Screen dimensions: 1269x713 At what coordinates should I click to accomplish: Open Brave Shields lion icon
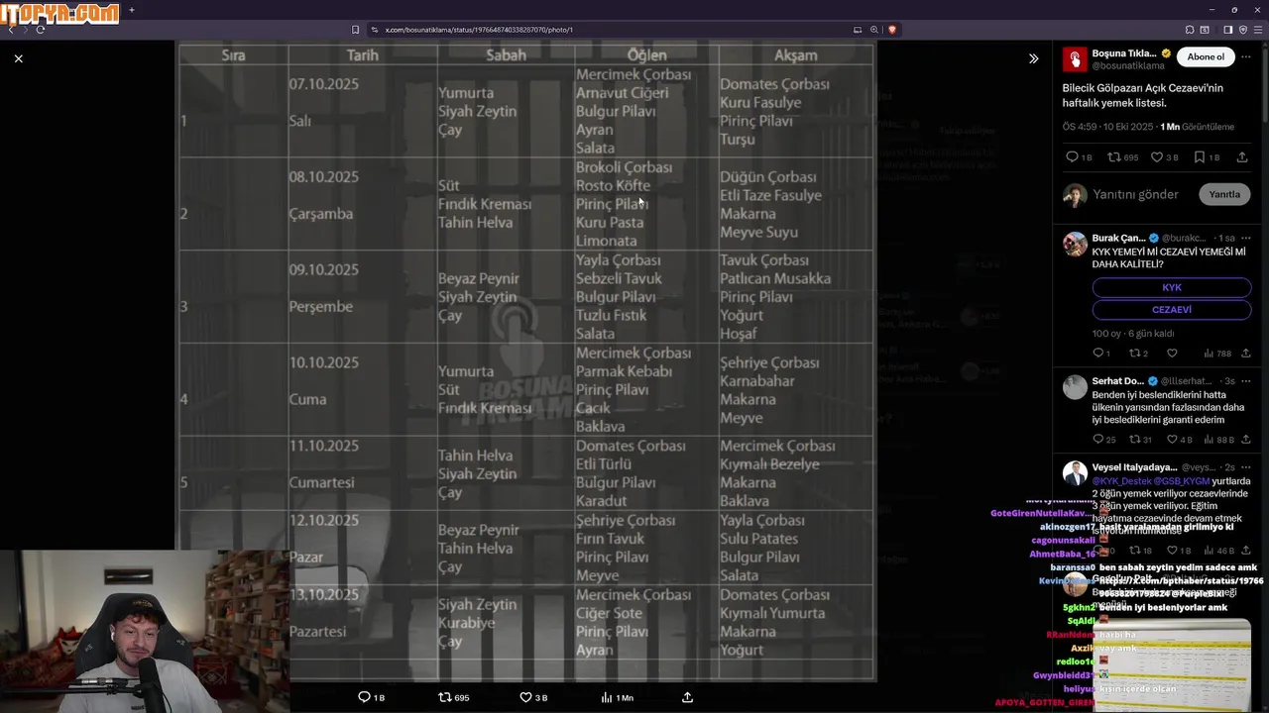[892, 30]
